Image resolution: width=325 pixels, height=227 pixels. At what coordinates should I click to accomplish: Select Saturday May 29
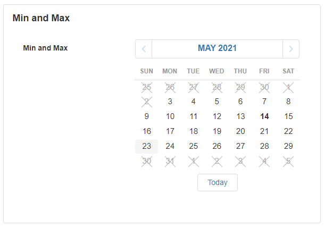(x=288, y=146)
